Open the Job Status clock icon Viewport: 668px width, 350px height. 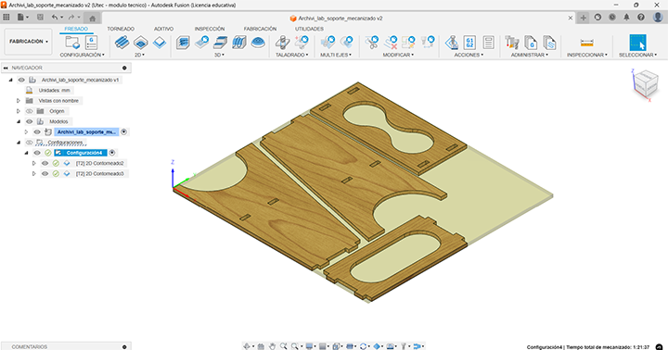(612, 18)
